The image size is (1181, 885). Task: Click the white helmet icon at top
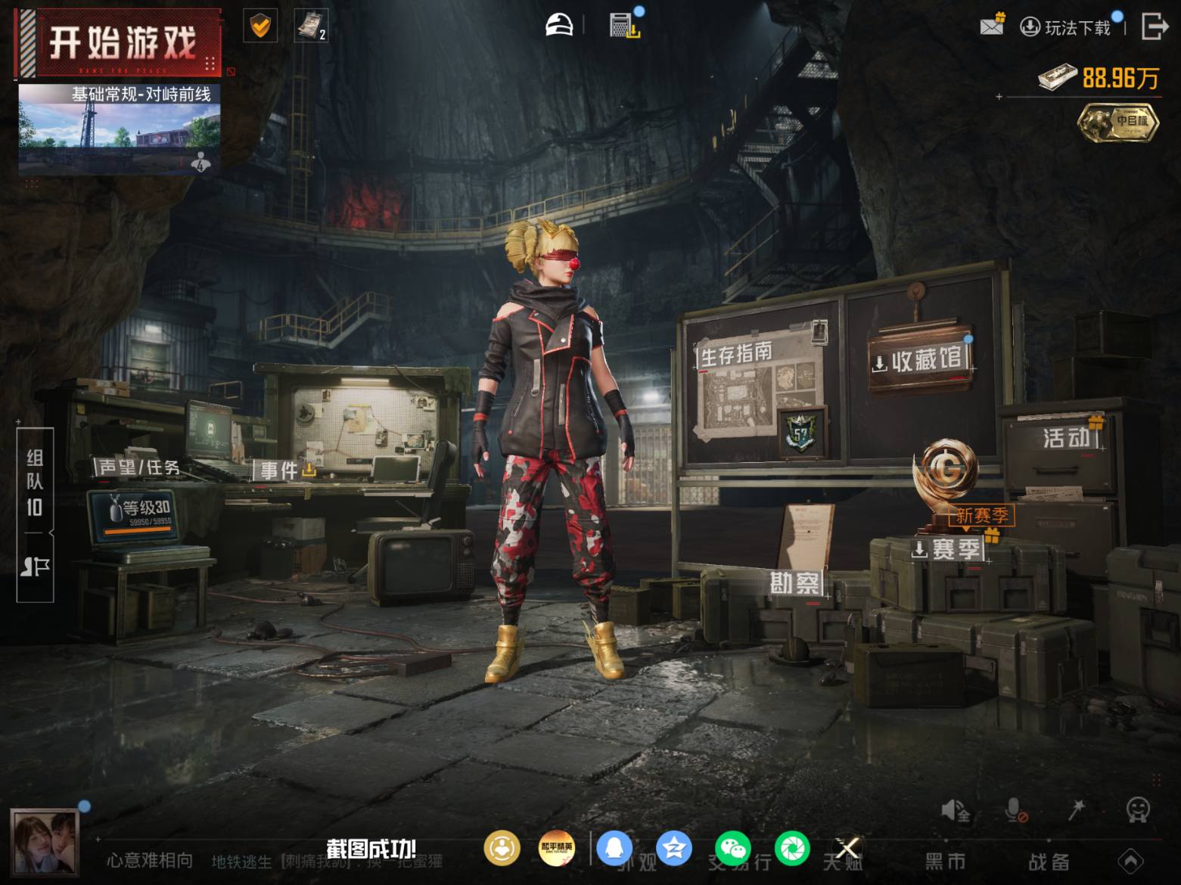[x=560, y=26]
